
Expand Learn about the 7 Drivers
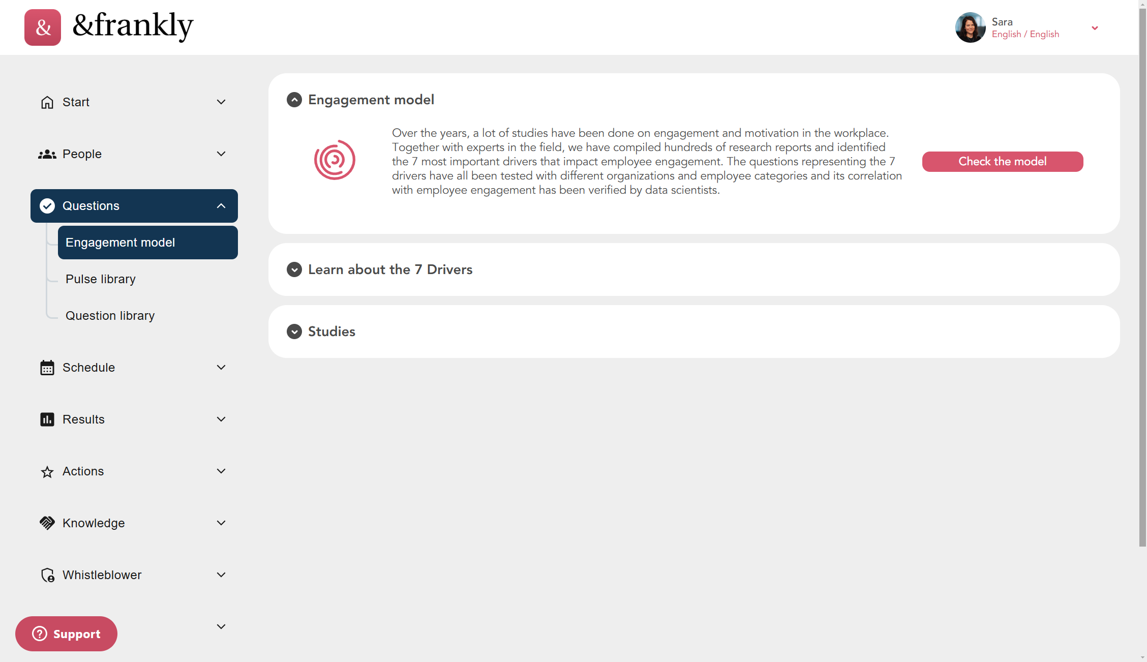[x=294, y=269]
